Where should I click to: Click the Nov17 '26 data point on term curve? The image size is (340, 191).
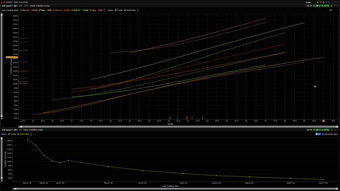[323, 180]
